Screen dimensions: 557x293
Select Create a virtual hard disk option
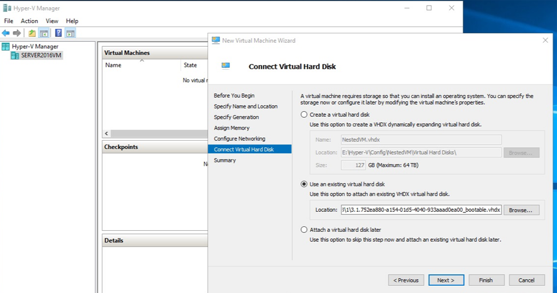click(304, 115)
